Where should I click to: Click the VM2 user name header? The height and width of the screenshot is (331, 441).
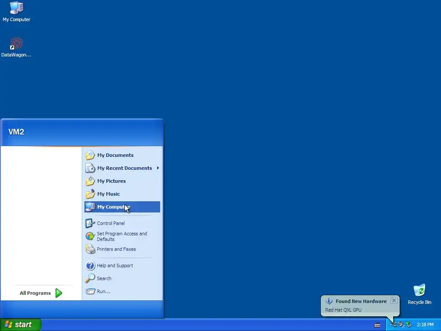pos(16,132)
